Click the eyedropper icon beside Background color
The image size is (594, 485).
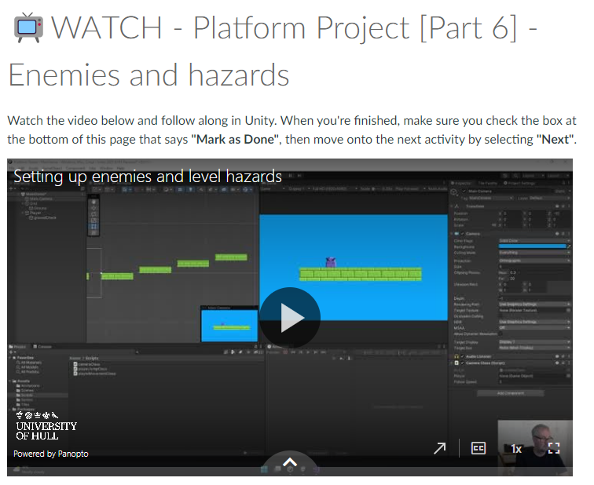(x=570, y=246)
